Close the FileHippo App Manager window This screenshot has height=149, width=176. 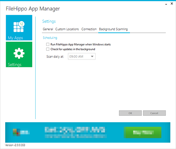pos(172,3)
